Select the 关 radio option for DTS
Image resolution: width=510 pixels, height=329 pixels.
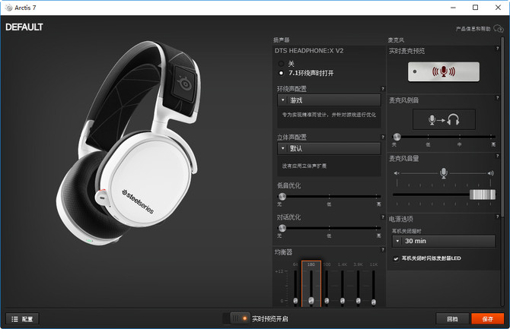281,64
